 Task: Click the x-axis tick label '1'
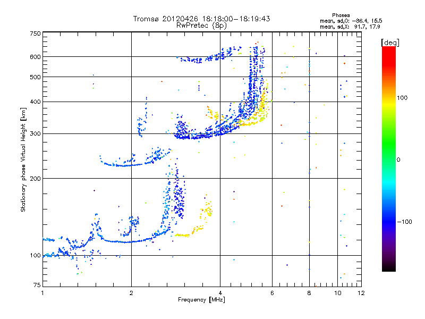pyautogui.click(x=42, y=293)
